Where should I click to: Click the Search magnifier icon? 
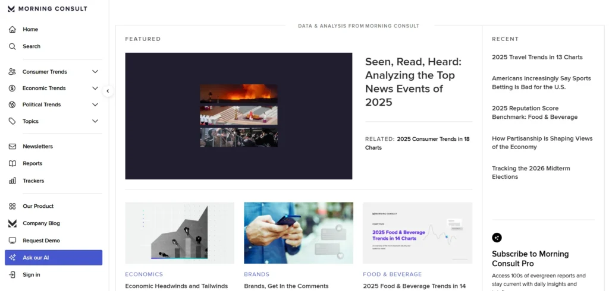(12, 46)
